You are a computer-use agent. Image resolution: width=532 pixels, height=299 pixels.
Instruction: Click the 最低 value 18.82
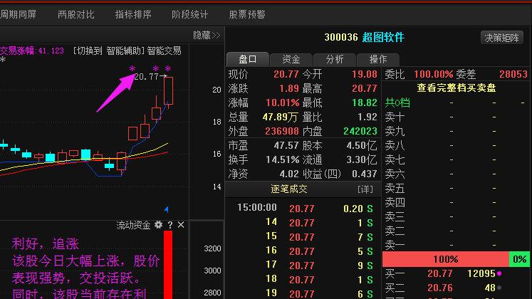click(x=365, y=103)
